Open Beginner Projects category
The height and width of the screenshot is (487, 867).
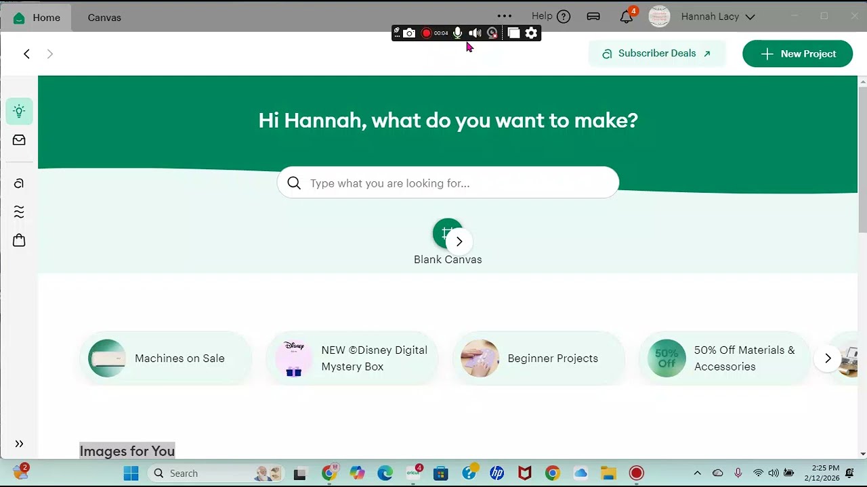point(538,358)
